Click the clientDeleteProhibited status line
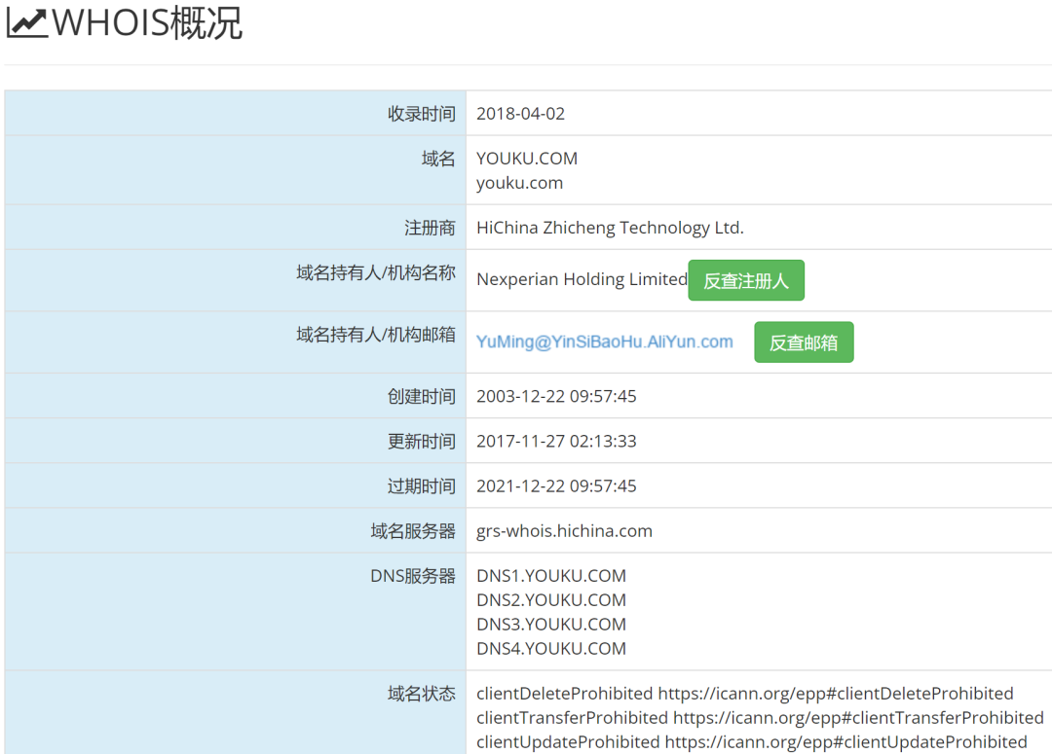The image size is (1052, 754). (744, 694)
